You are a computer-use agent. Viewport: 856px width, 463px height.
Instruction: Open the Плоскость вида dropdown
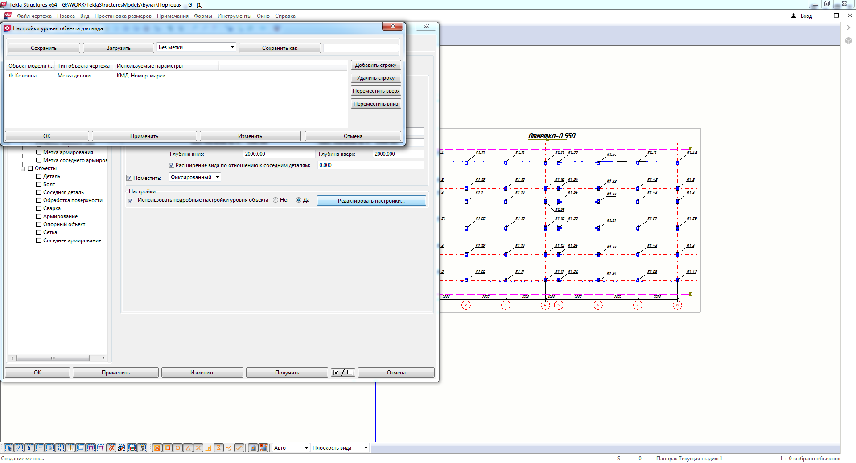click(340, 448)
